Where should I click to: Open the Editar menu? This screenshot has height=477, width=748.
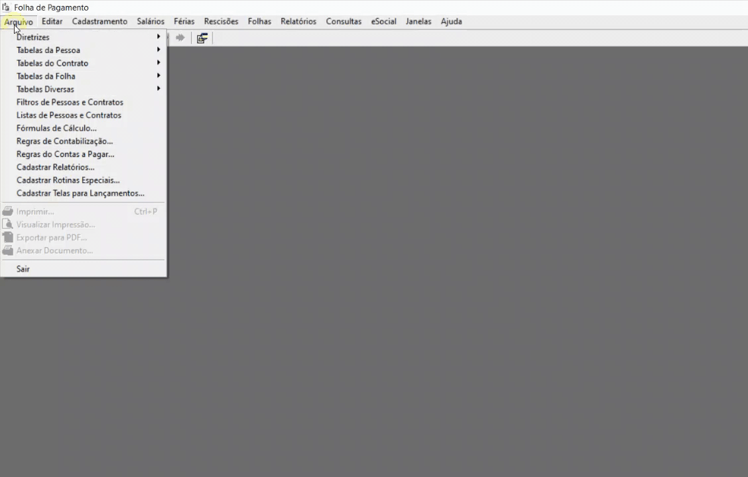click(52, 21)
